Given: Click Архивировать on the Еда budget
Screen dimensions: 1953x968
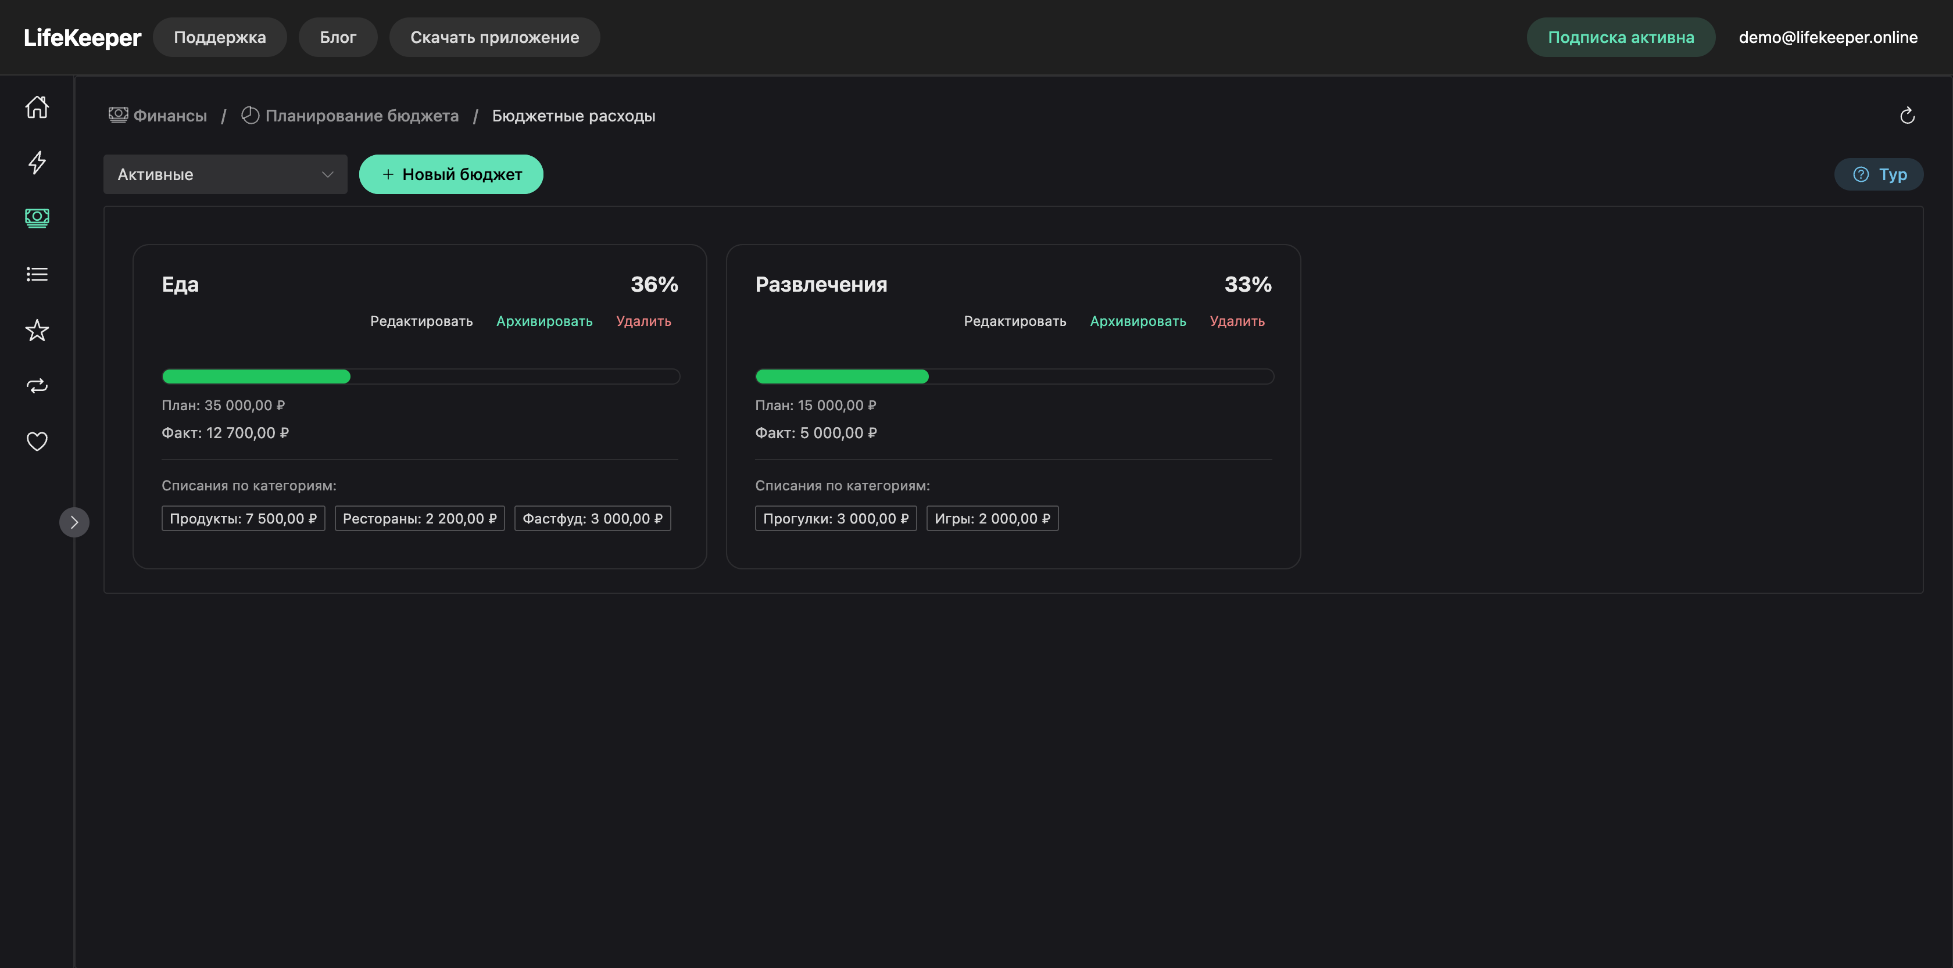Looking at the screenshot, I should pos(545,321).
